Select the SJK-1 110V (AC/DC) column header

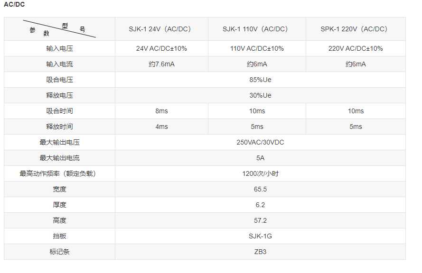257,29
